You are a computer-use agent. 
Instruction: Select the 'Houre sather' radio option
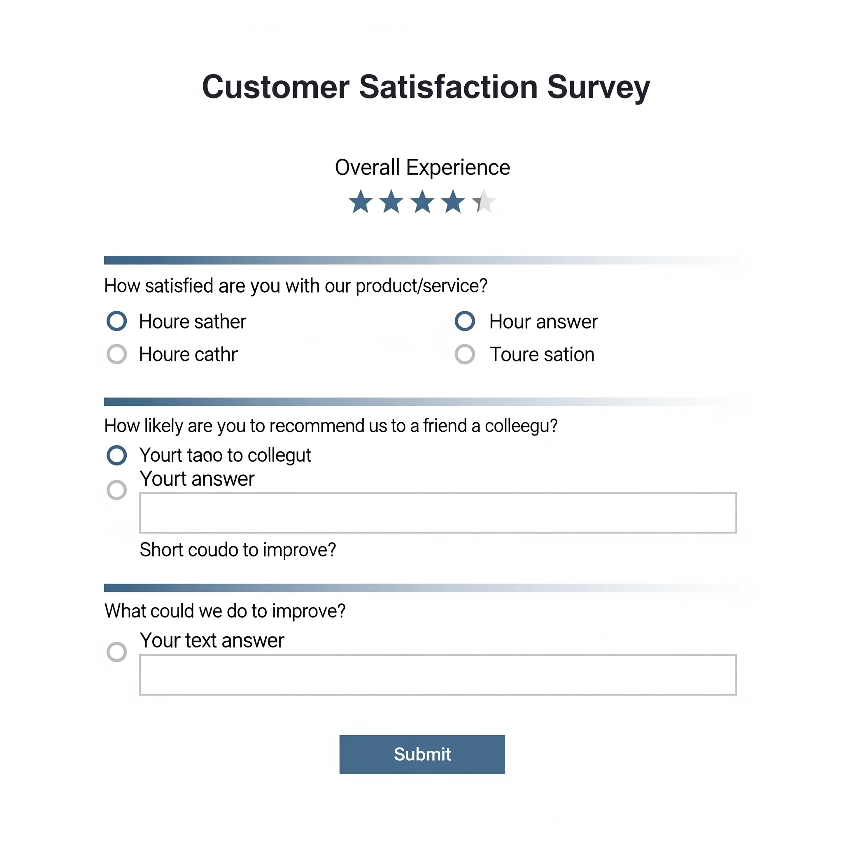[x=116, y=321]
